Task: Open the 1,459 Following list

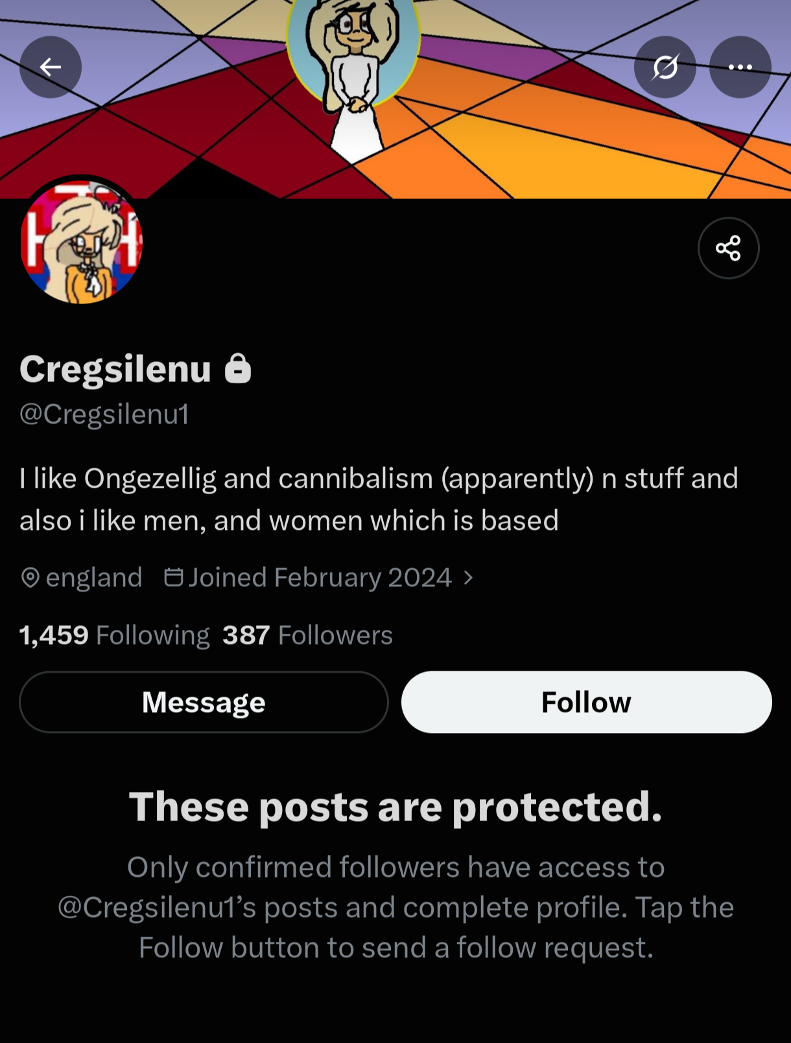Action: point(115,635)
